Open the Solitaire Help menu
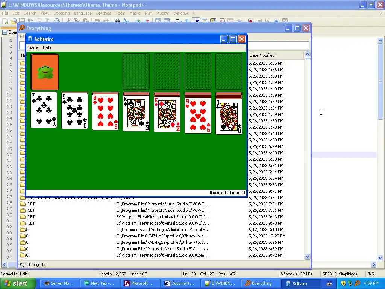This screenshot has width=385, height=289. point(47,47)
